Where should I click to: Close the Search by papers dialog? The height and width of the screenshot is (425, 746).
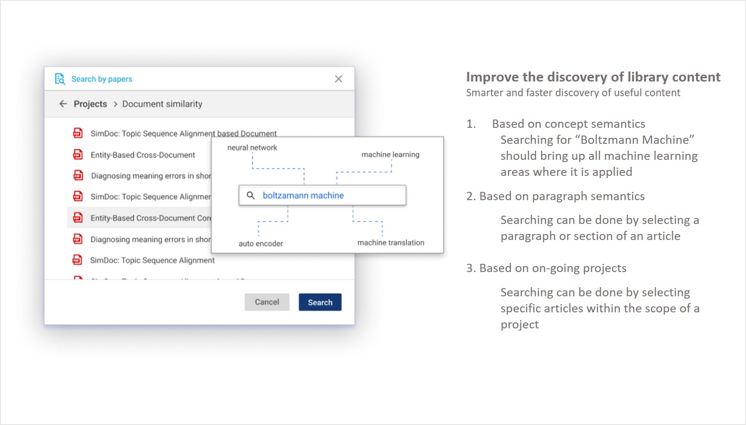pos(338,79)
